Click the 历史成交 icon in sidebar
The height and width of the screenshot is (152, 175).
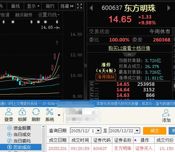10,147
